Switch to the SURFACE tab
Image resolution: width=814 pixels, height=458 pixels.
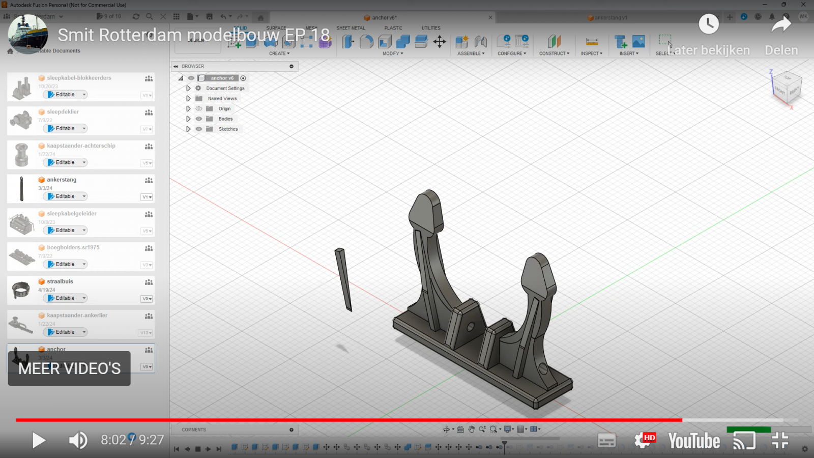tap(276, 28)
